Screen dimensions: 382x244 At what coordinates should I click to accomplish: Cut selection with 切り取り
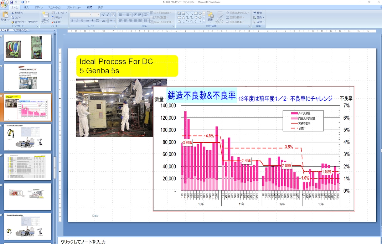coord(17,13)
